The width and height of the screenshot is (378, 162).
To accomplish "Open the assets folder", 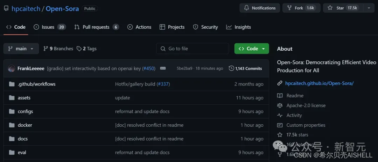I will (x=24, y=98).
